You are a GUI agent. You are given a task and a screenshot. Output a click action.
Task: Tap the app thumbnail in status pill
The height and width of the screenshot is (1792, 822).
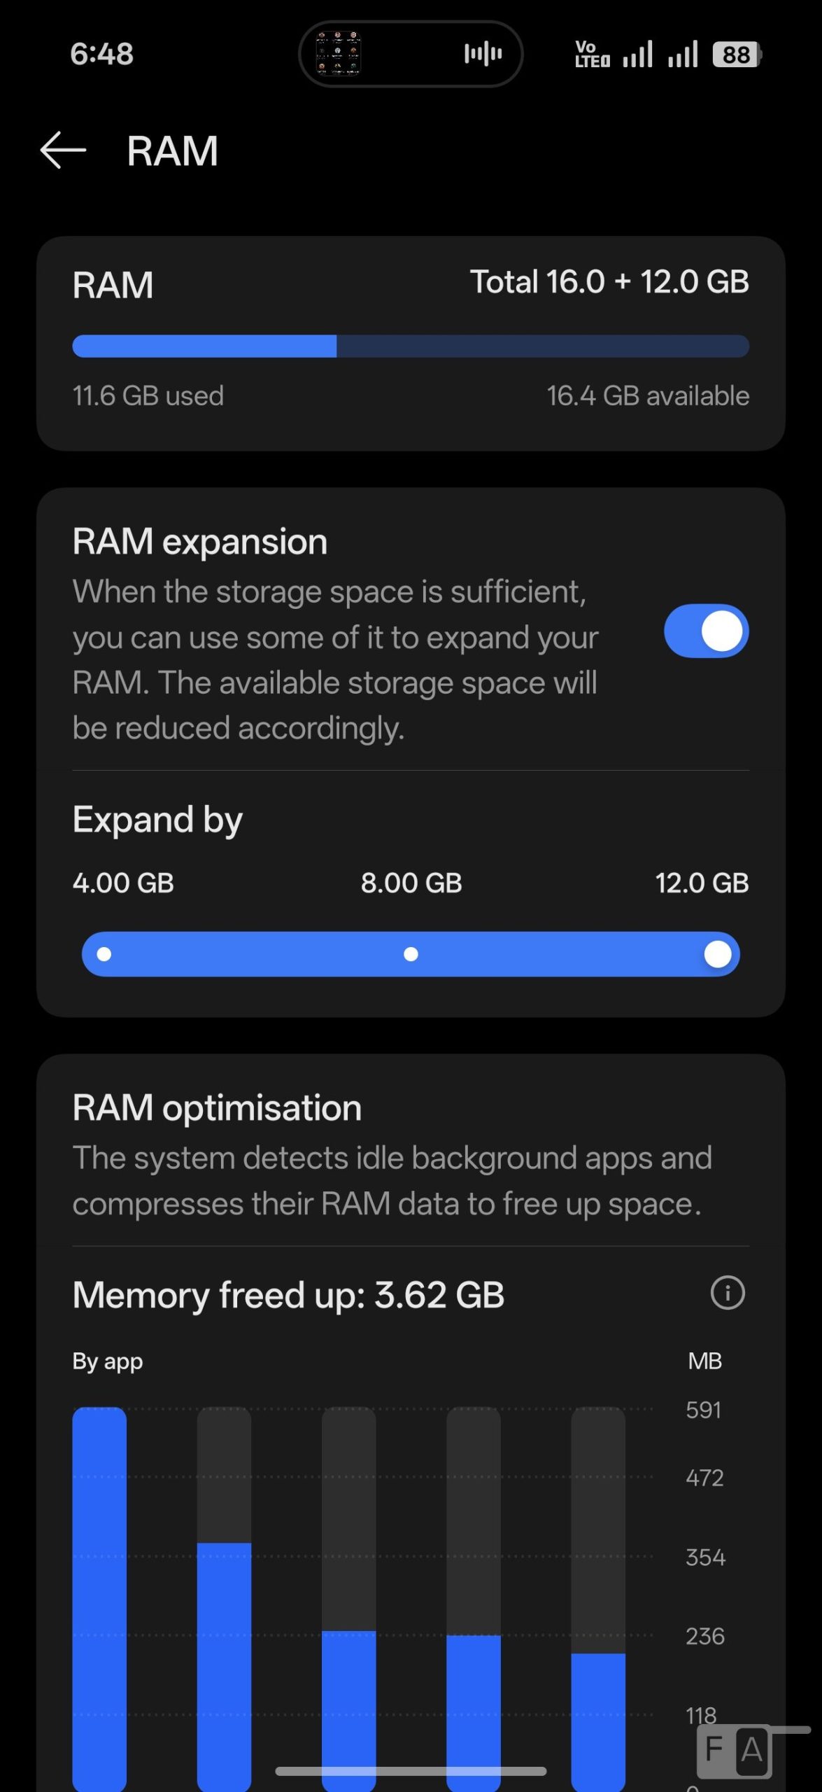(x=339, y=53)
